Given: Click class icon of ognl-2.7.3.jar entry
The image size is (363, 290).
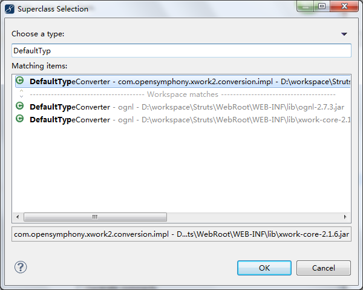Looking at the screenshot, I should click(x=20, y=106).
